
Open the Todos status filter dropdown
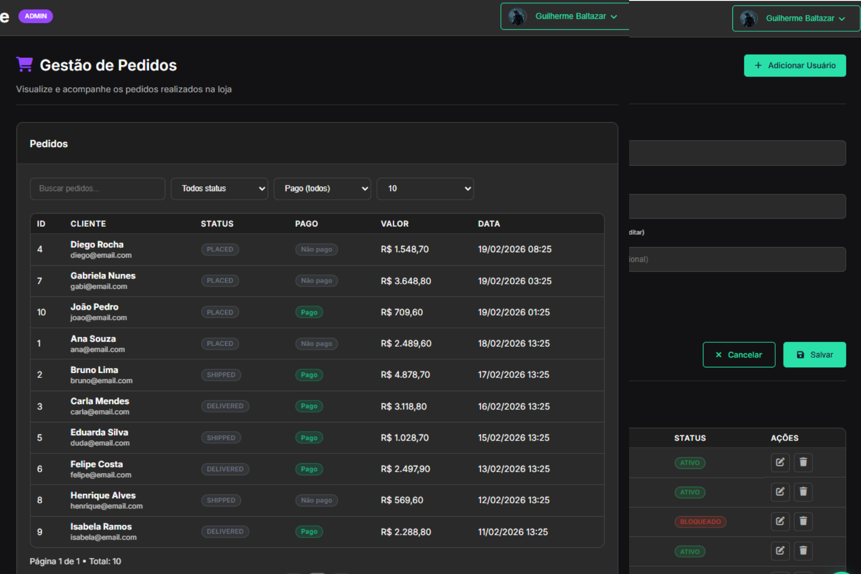(219, 189)
